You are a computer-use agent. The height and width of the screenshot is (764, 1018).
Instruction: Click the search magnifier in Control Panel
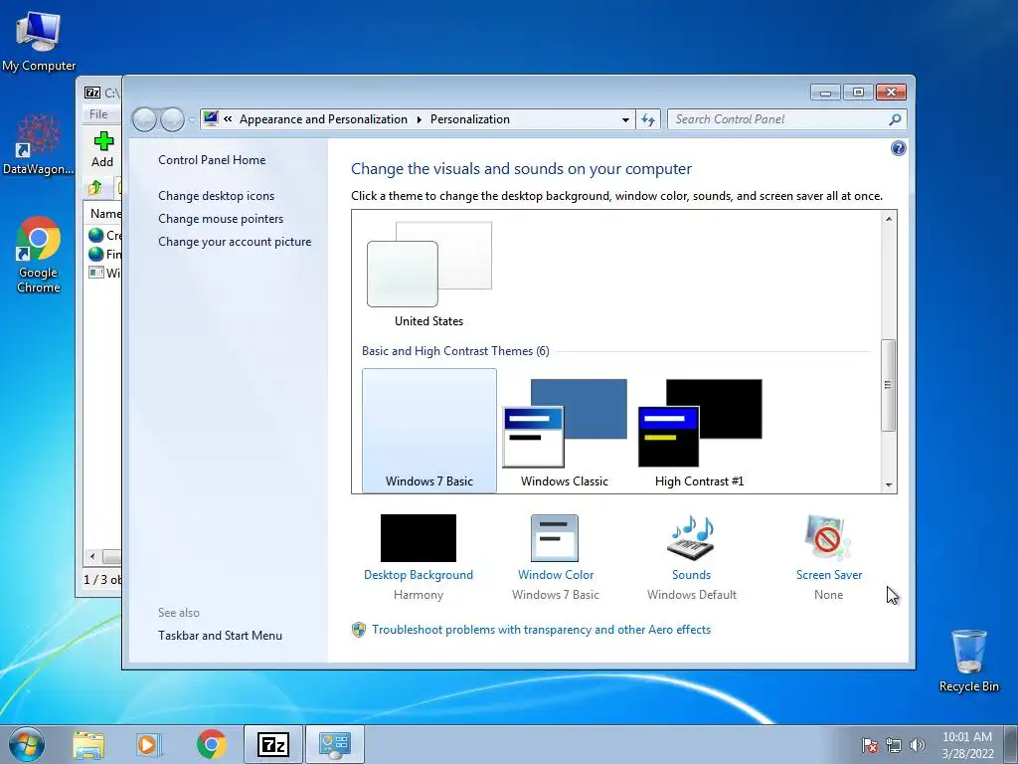click(895, 119)
